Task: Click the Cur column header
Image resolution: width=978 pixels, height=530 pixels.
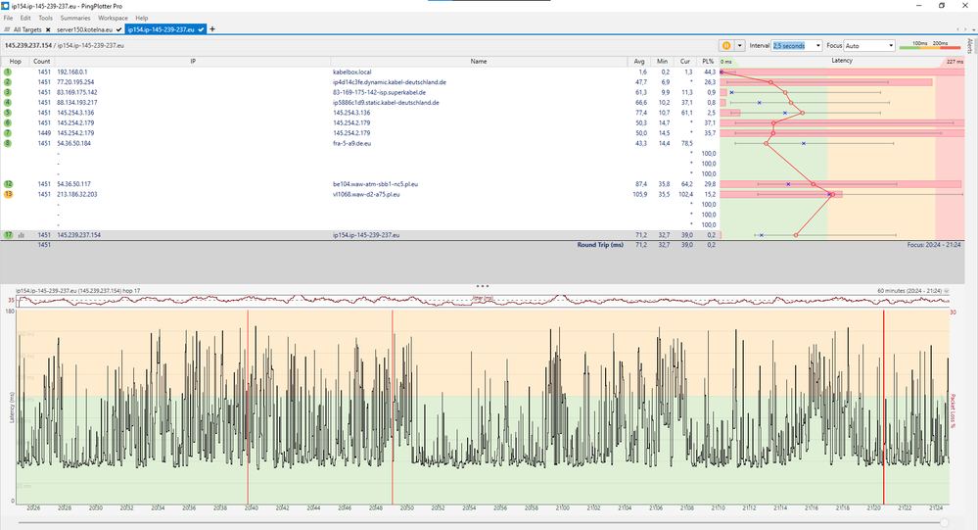Action: [685, 61]
